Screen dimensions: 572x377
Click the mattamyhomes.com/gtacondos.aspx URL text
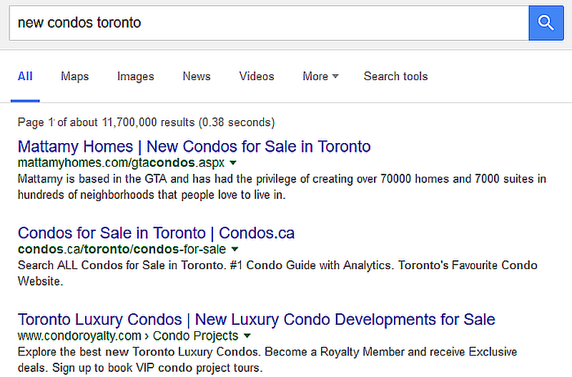121,163
